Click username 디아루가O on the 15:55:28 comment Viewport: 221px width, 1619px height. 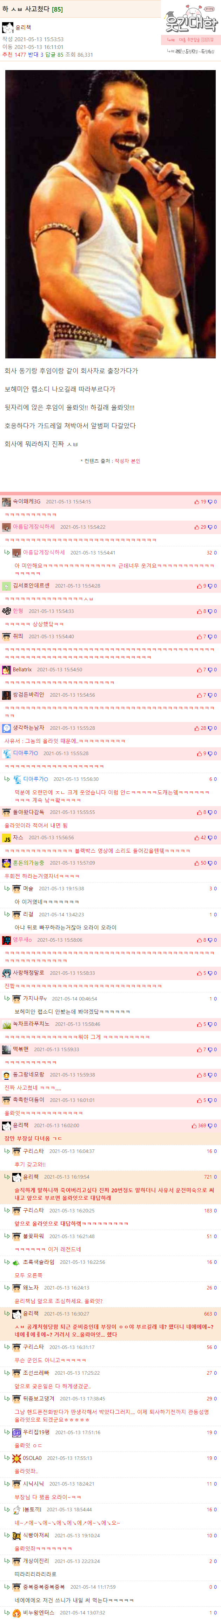coord(25,753)
